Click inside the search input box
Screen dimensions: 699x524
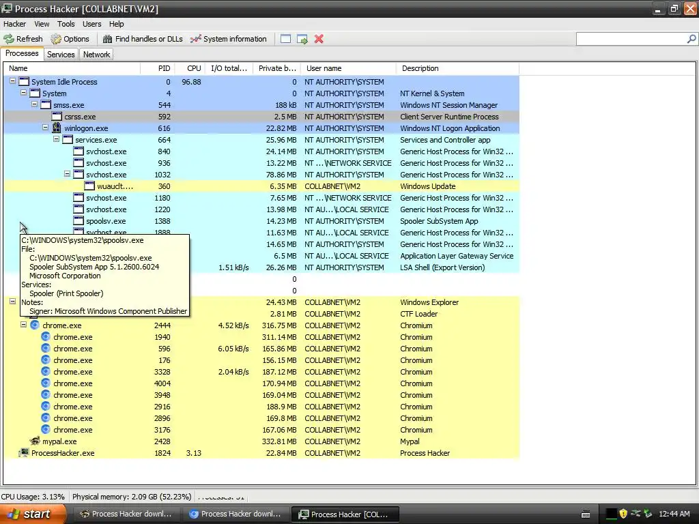tap(631, 39)
